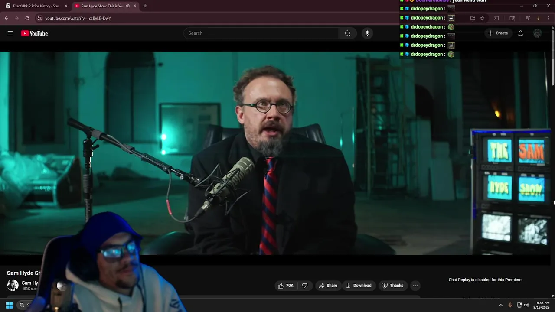Screen dimensions: 555x312
Task: Open the account avatar menu
Action: point(537,33)
